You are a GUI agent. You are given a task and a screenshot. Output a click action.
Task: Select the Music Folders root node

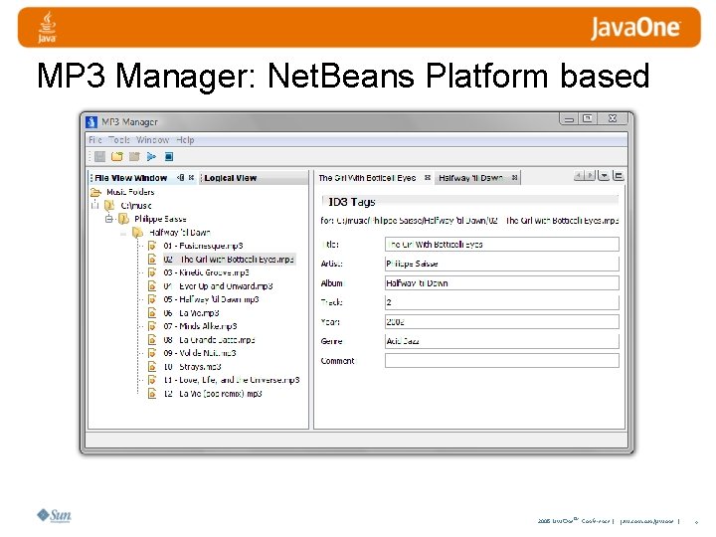tap(130, 192)
